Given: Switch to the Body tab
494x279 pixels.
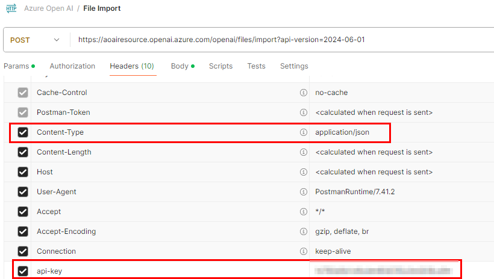Looking at the screenshot, I should pos(183,66).
